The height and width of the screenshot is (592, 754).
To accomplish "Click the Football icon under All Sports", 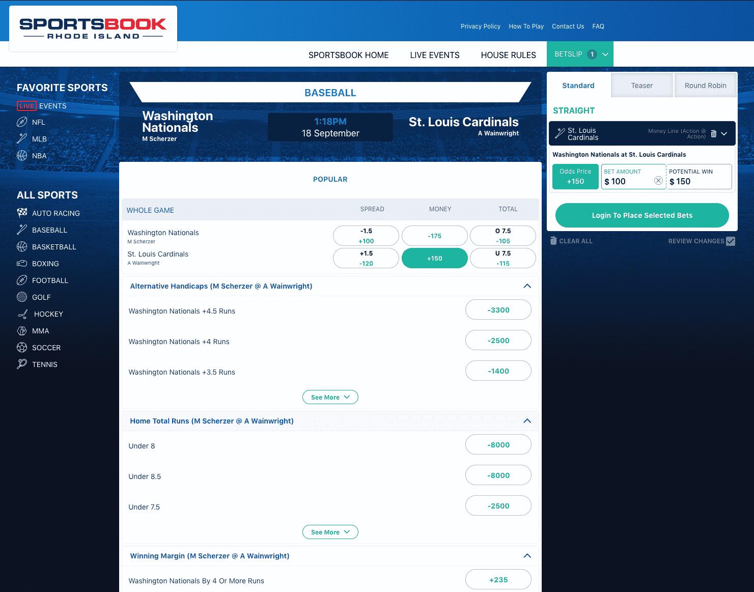I will click(x=22, y=280).
